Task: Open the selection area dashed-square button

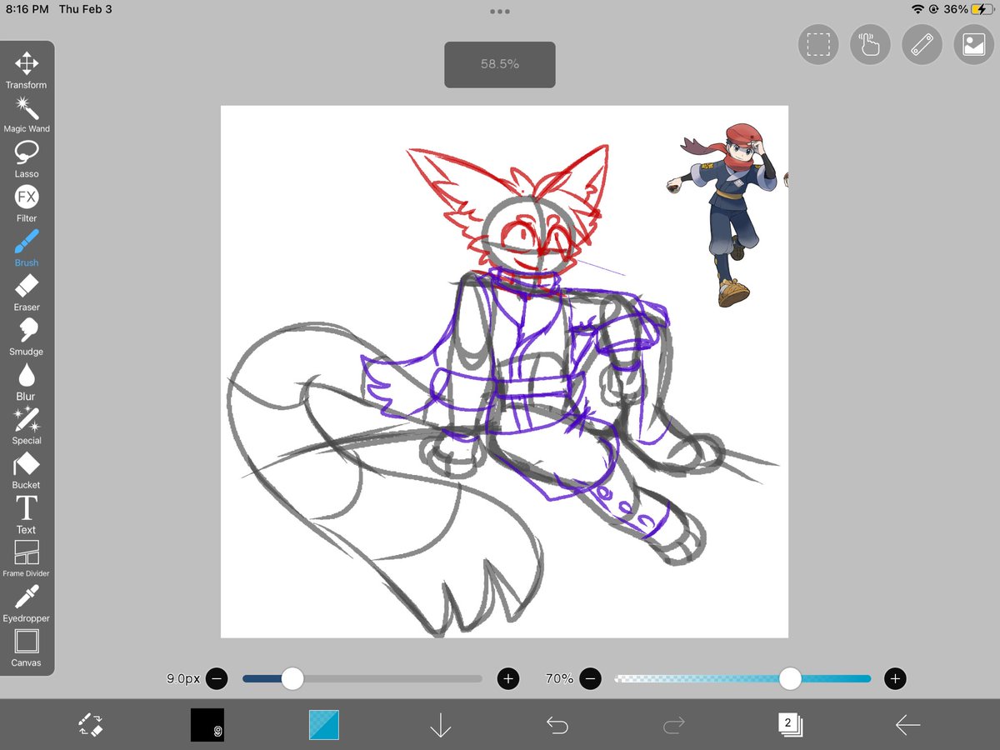Action: pyautogui.click(x=818, y=44)
